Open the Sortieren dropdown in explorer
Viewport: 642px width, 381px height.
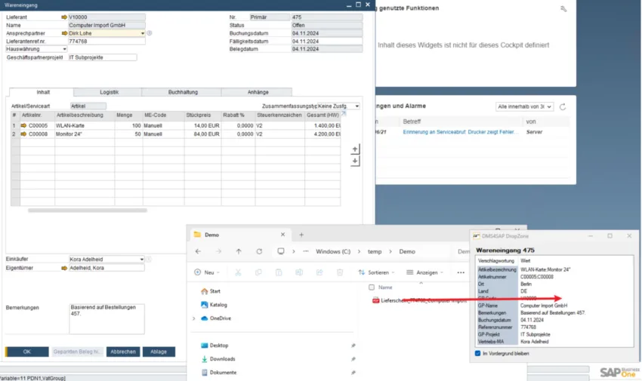pyautogui.click(x=376, y=272)
